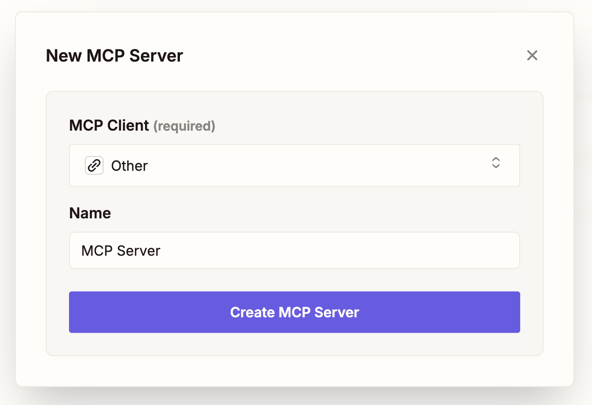Submit the form with Create MCP Server
This screenshot has width=592, height=405.
click(294, 312)
